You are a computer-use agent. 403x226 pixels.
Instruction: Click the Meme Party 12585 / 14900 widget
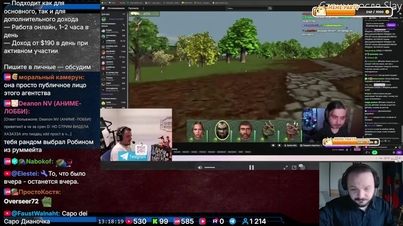pos(351,141)
